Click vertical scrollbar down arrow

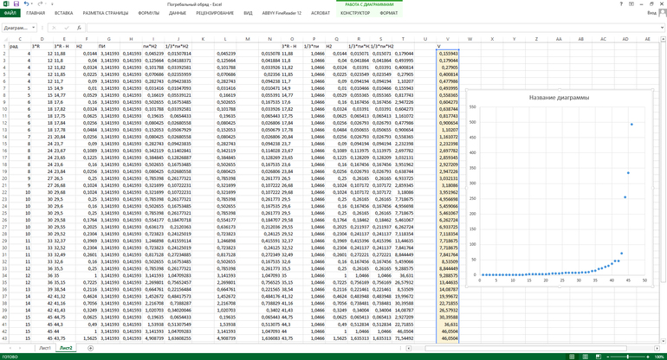point(664,341)
